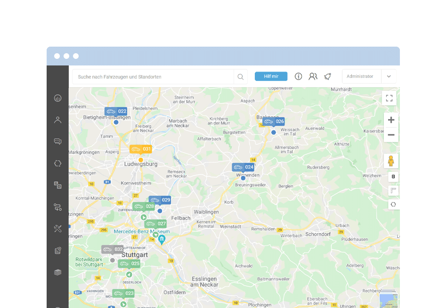Open the chat messages panel
The height and width of the screenshot is (308, 447).
coord(57,141)
